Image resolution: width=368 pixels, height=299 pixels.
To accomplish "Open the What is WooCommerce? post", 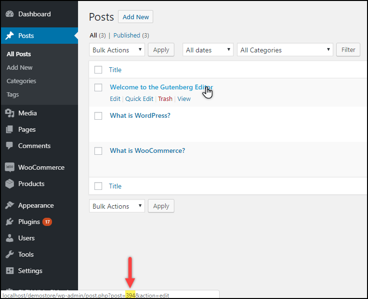I will pyautogui.click(x=147, y=150).
